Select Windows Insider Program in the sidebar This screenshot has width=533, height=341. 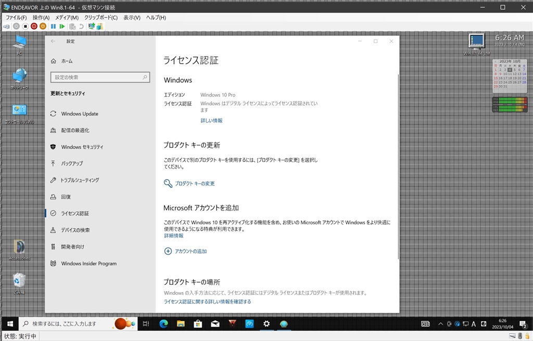pyautogui.click(x=100, y=263)
